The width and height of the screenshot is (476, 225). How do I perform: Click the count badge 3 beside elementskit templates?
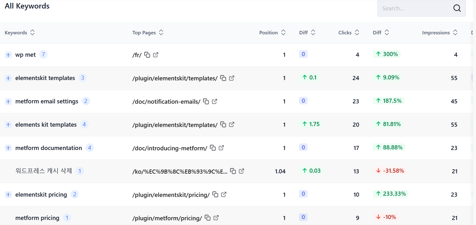point(82,78)
